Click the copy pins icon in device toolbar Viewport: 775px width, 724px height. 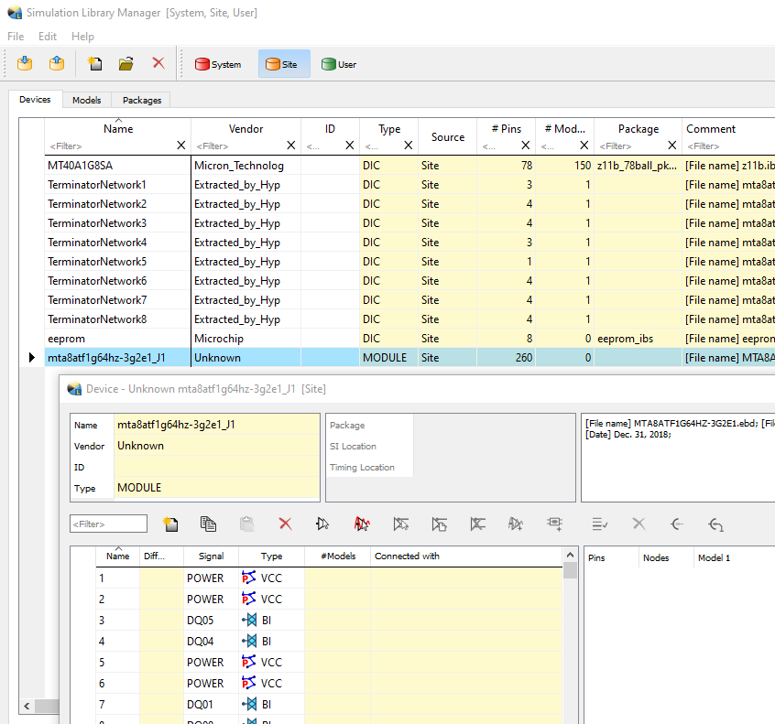(x=208, y=524)
